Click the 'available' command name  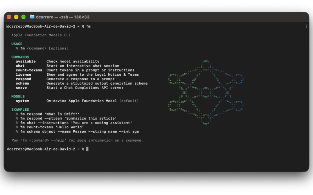click(25, 62)
